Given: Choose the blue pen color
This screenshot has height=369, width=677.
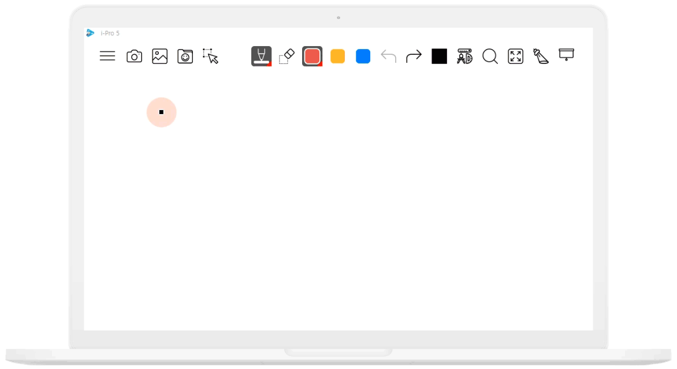Looking at the screenshot, I should 363,56.
